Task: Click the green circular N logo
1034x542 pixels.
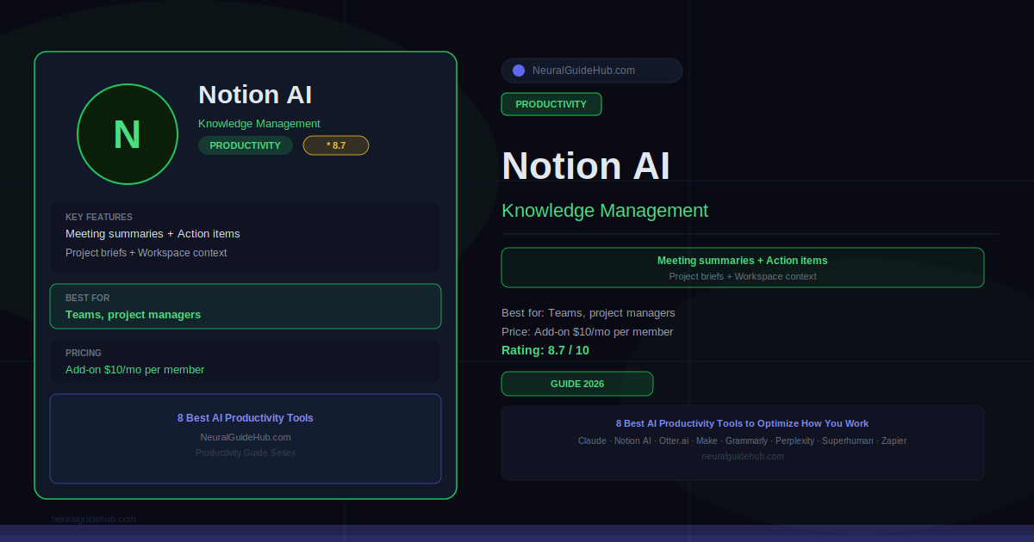Action: (128, 134)
